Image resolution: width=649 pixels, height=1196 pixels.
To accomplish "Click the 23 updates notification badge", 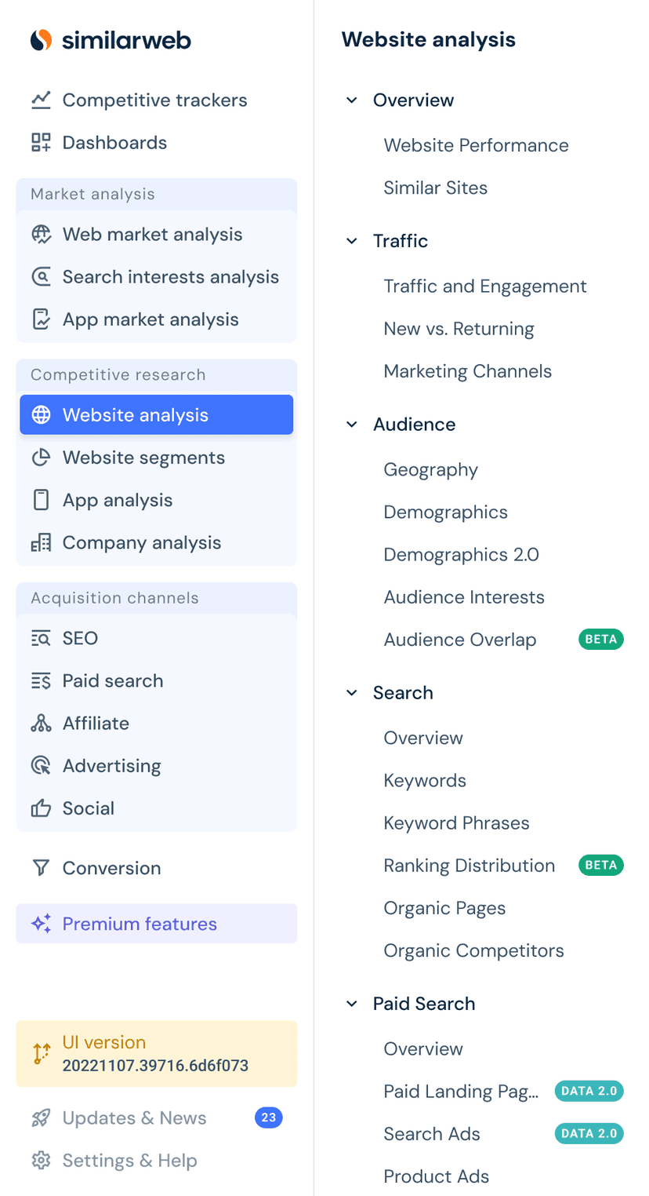I will click(x=268, y=1118).
